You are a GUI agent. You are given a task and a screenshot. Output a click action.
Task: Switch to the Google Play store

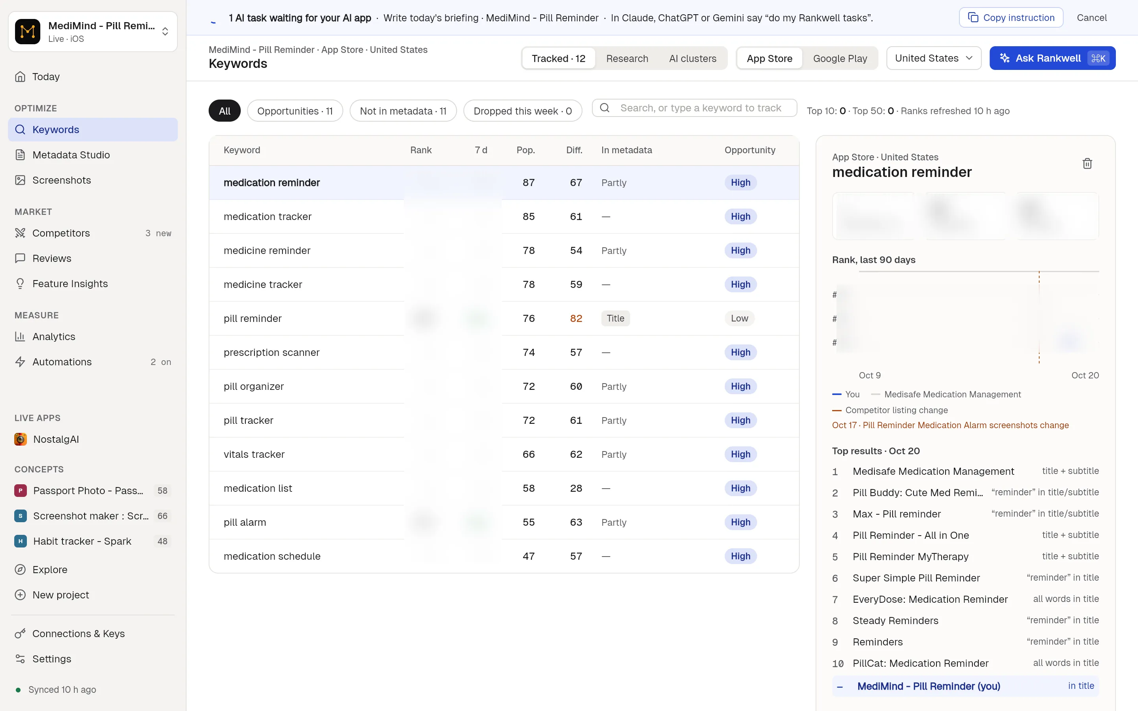840,58
